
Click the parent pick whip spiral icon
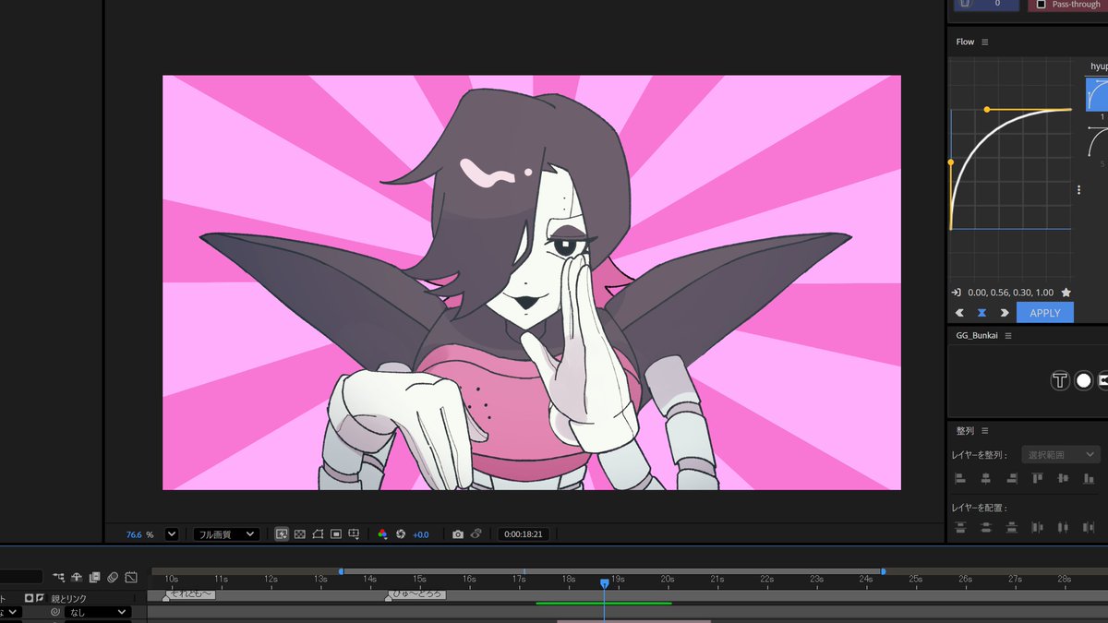pos(55,612)
